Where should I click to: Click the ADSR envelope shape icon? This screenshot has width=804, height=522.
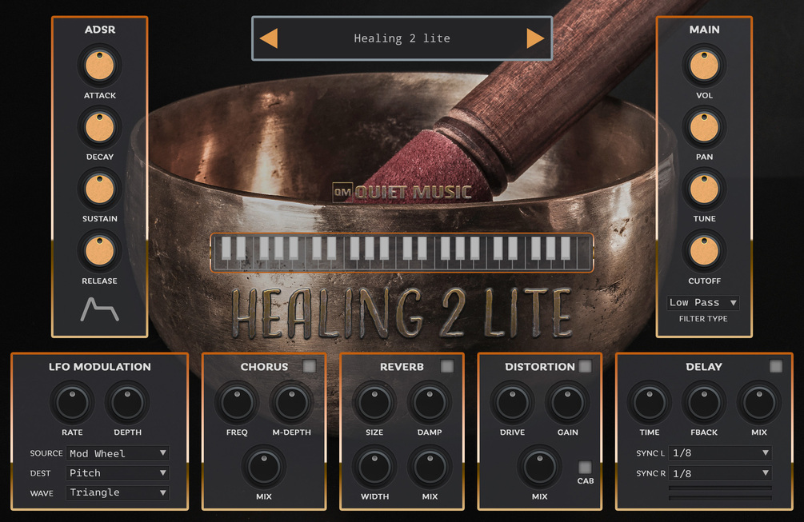[x=99, y=309]
